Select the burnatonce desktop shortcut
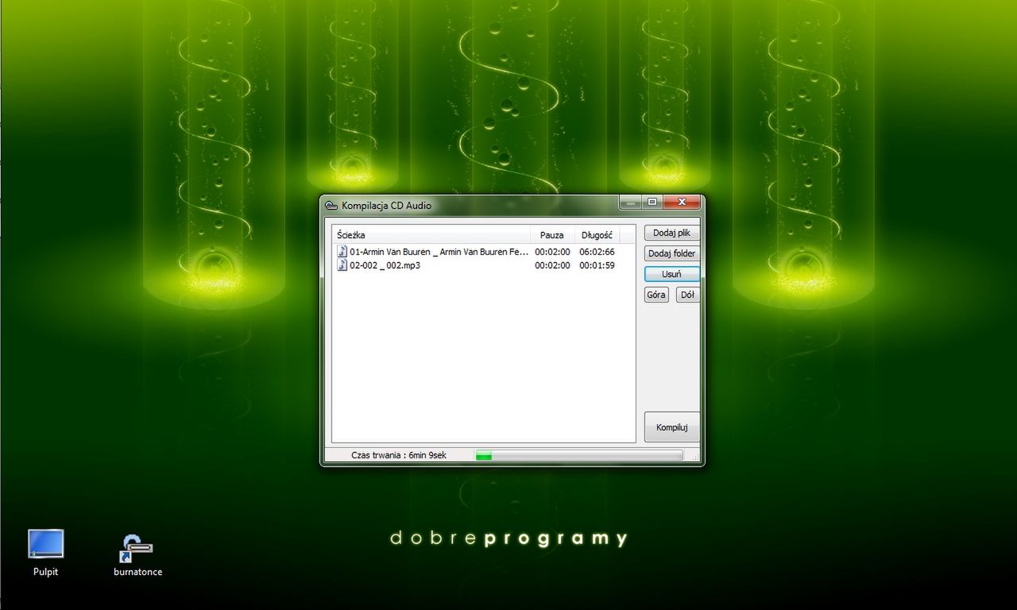Viewport: 1017px width, 610px height. coord(137,554)
